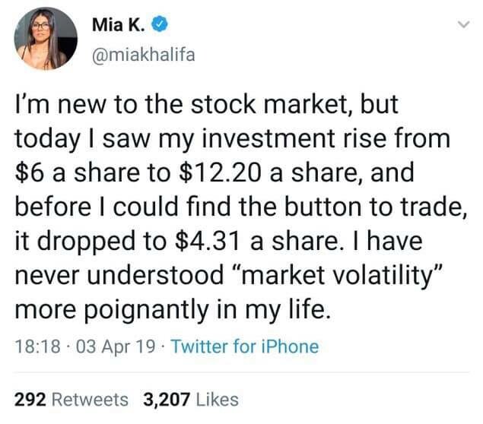Open Mia K.'s profile picture
483x424 pixels.
coord(46,39)
